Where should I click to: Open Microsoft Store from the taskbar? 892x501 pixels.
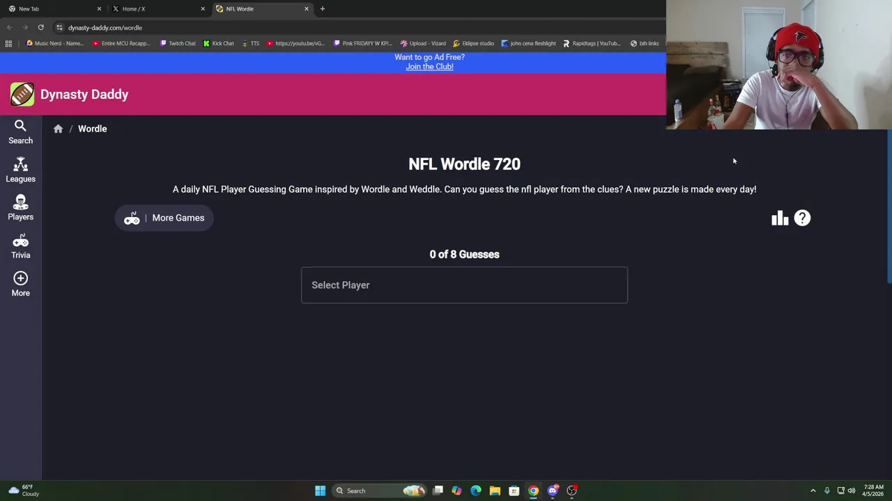pyautogui.click(x=514, y=491)
